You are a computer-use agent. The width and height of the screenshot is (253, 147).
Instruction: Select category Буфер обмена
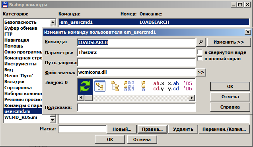(x=23, y=28)
